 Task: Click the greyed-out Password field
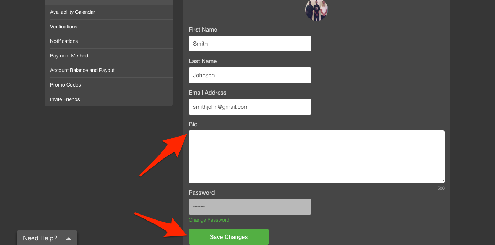[x=250, y=207]
